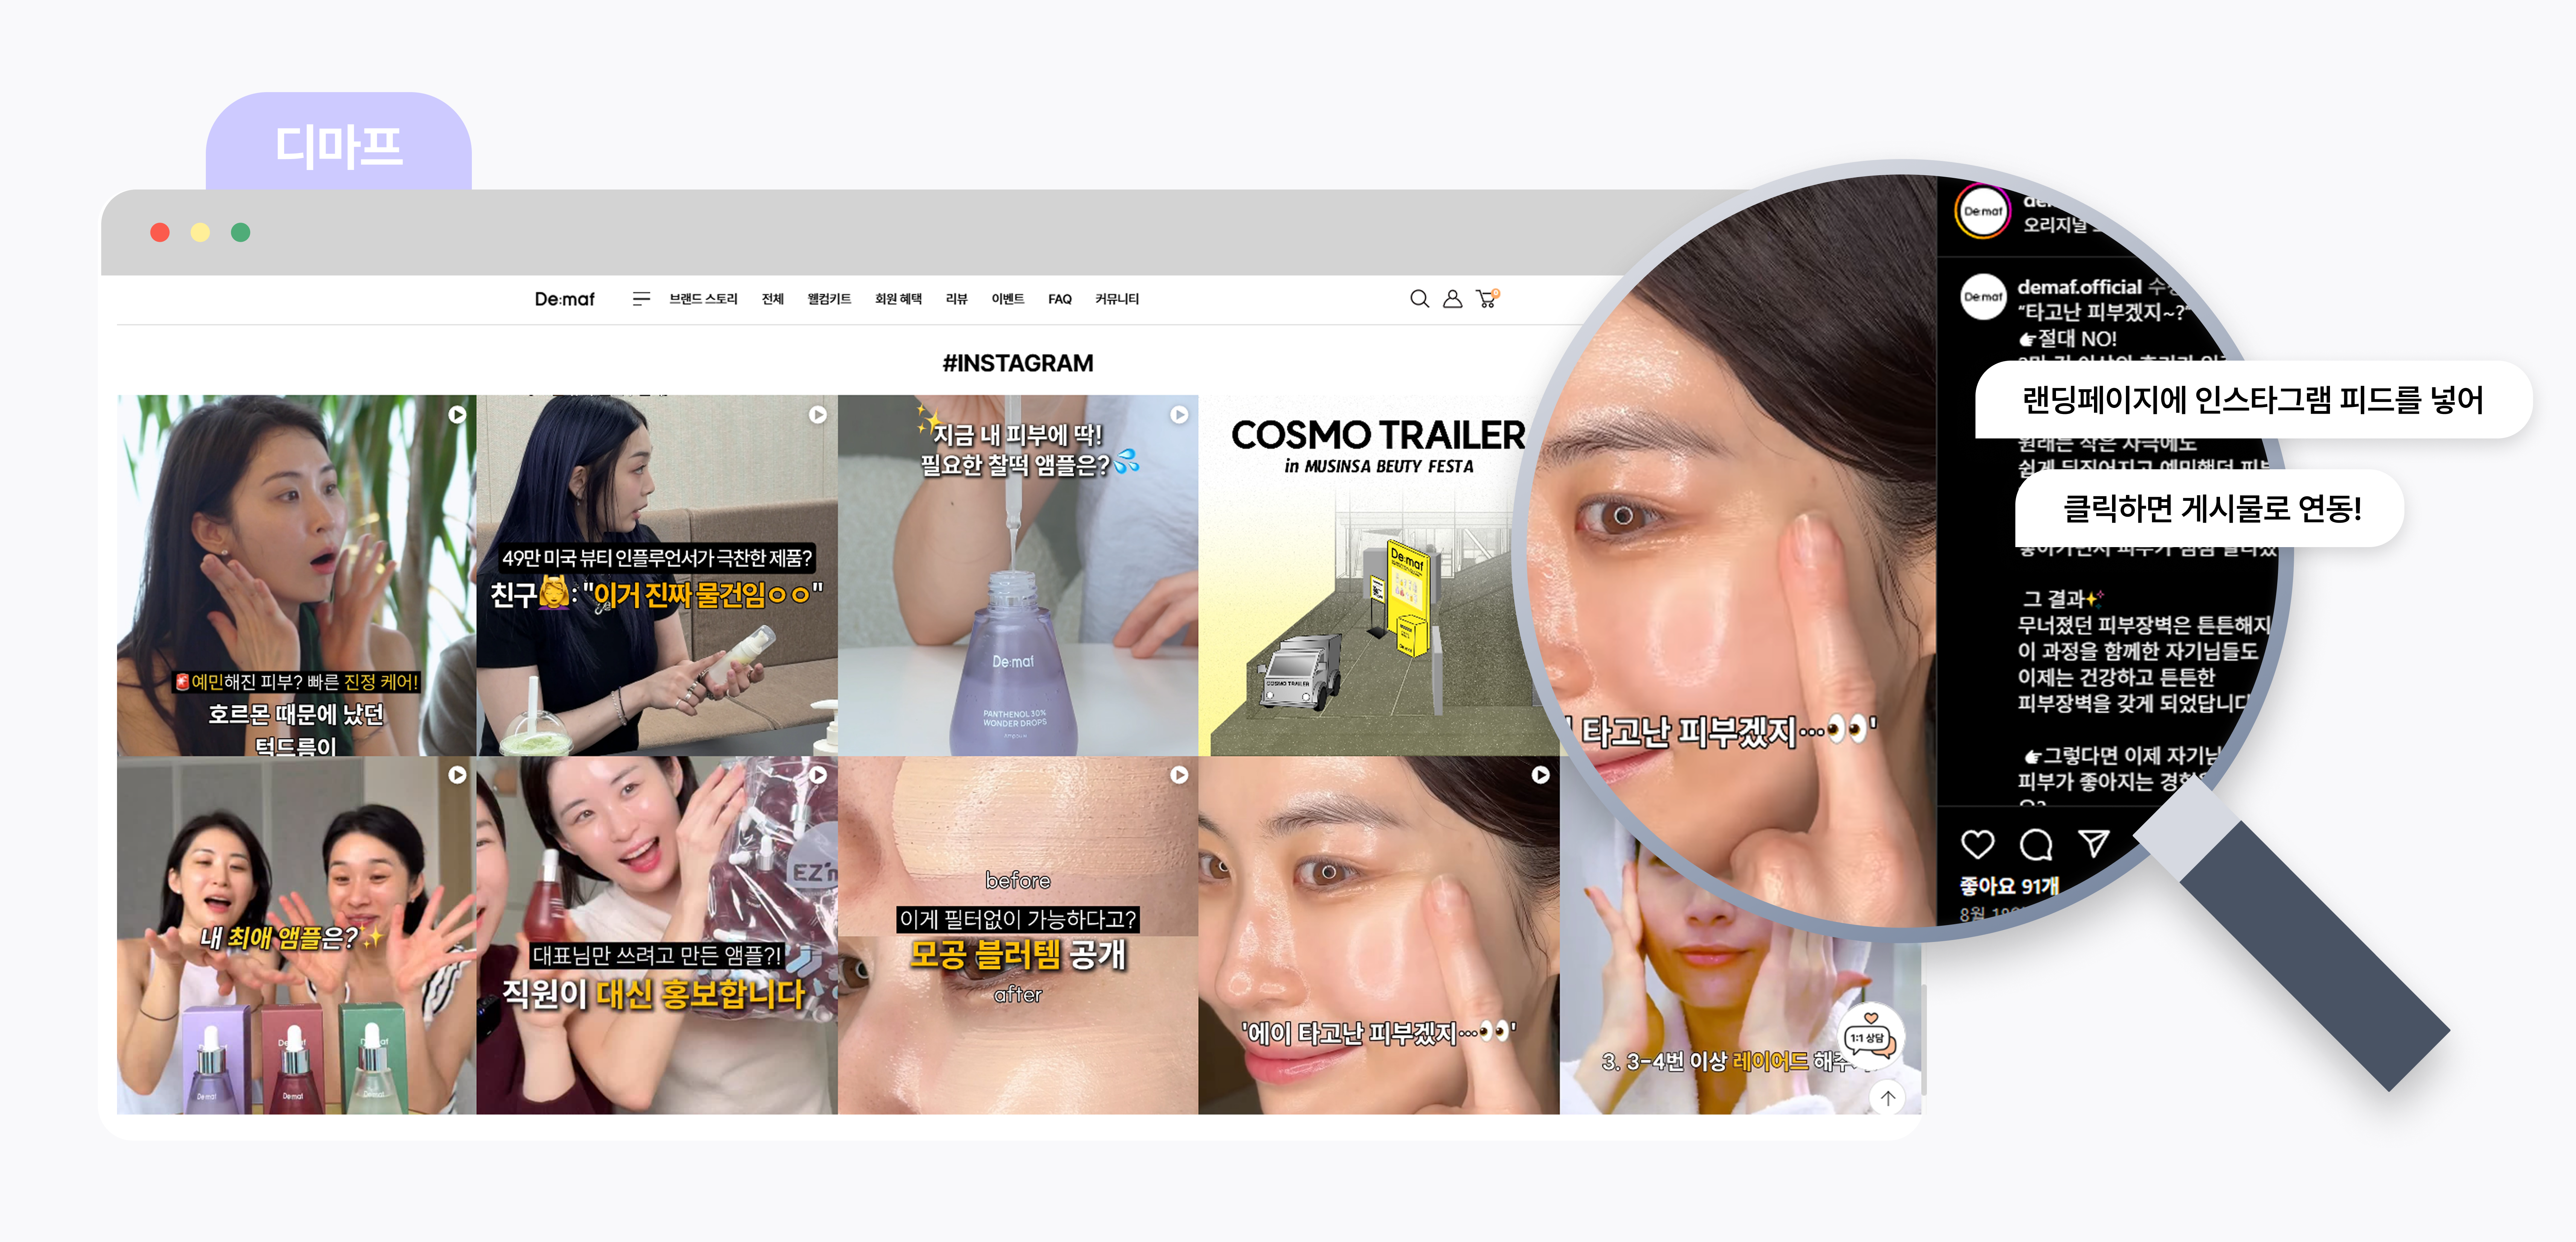Click the play icon on the 대신 홍보합니다 post

tap(818, 774)
